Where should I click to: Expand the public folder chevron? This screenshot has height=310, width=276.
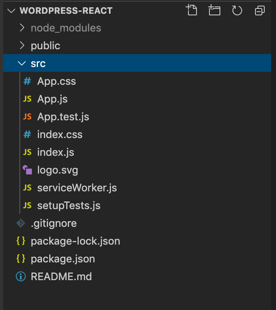click(22, 46)
